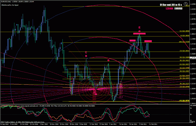Click the '13 Oct 2010' date label

[x=24, y=124]
